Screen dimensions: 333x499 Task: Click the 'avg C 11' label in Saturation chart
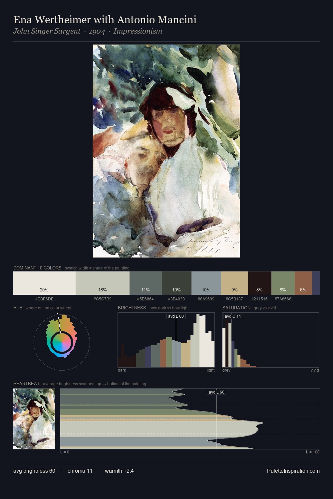pos(233,316)
